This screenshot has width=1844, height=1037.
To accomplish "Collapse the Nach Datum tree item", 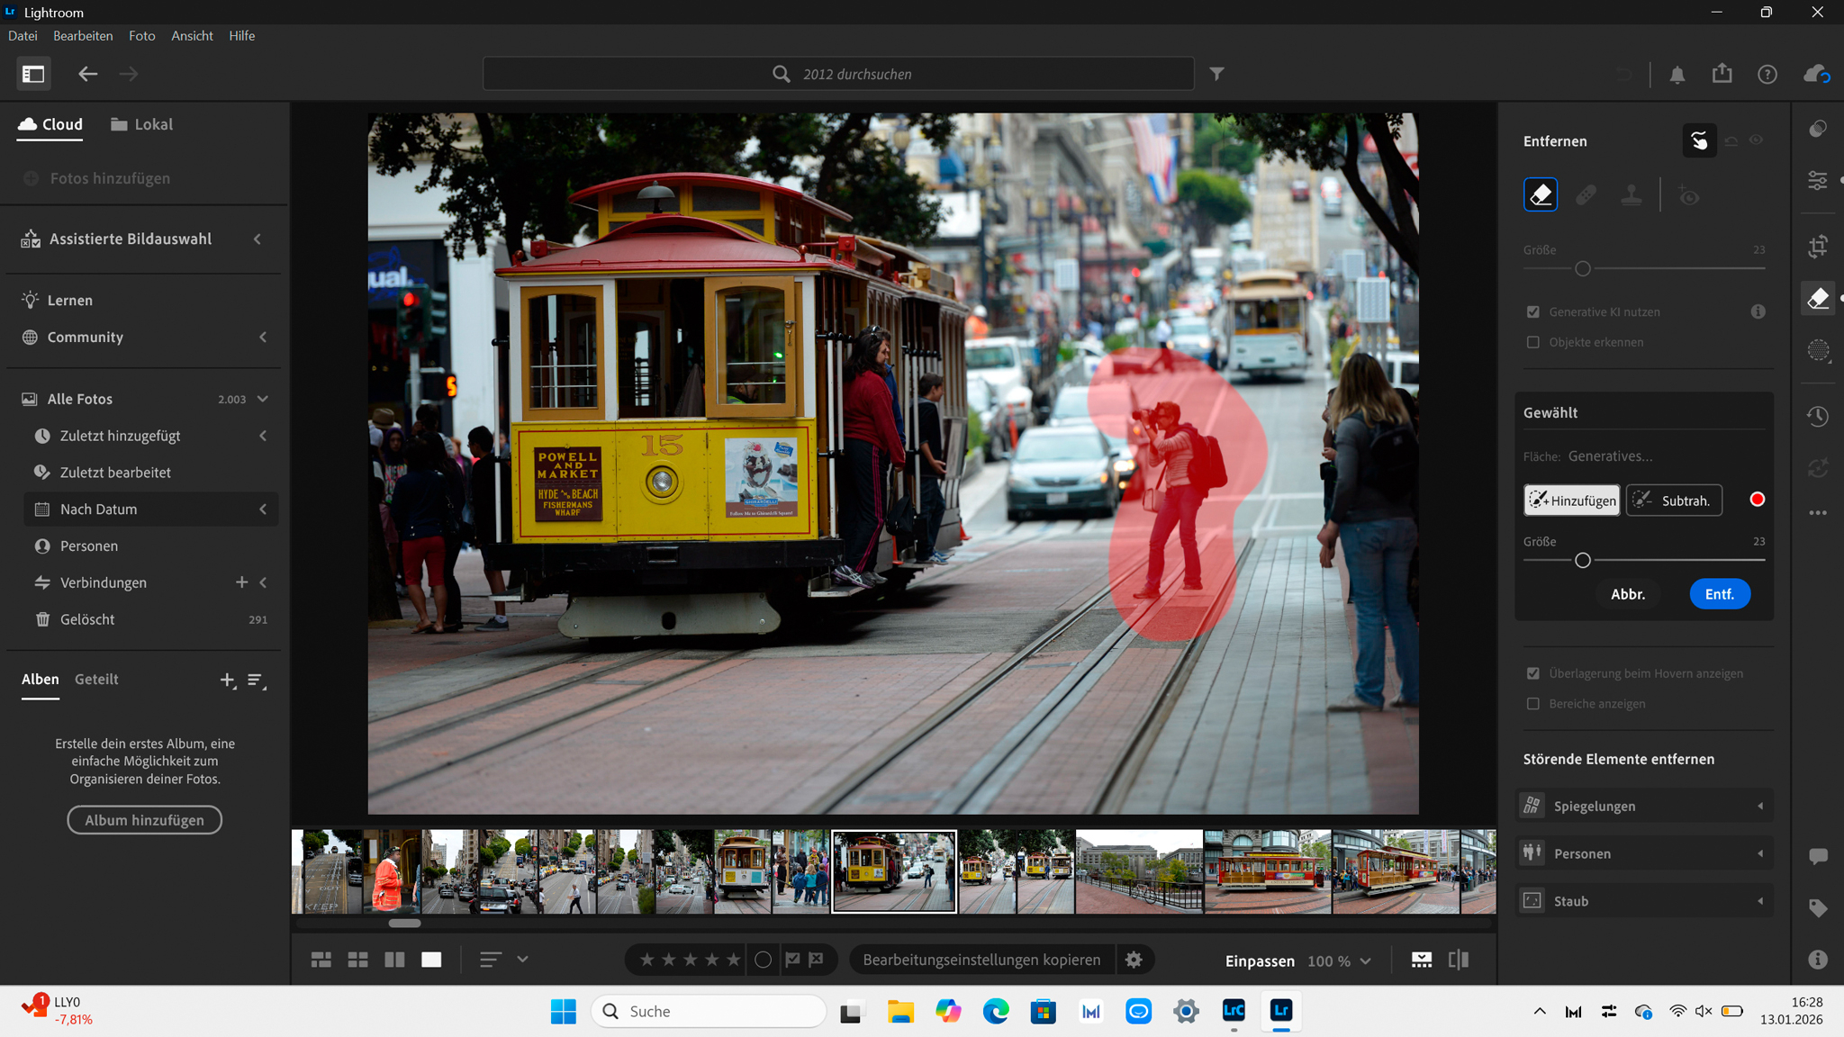I will (x=264, y=509).
